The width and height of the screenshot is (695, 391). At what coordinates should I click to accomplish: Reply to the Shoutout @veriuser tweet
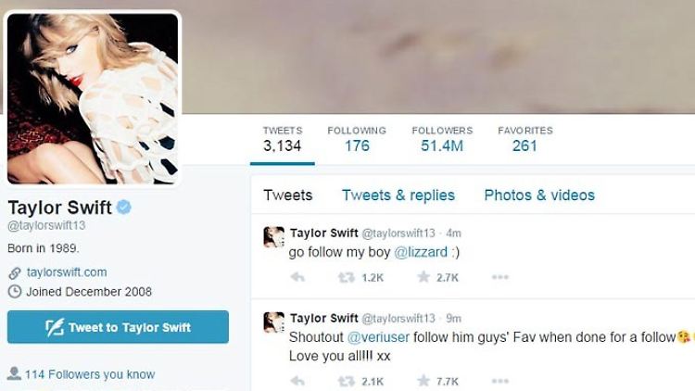pyautogui.click(x=297, y=381)
